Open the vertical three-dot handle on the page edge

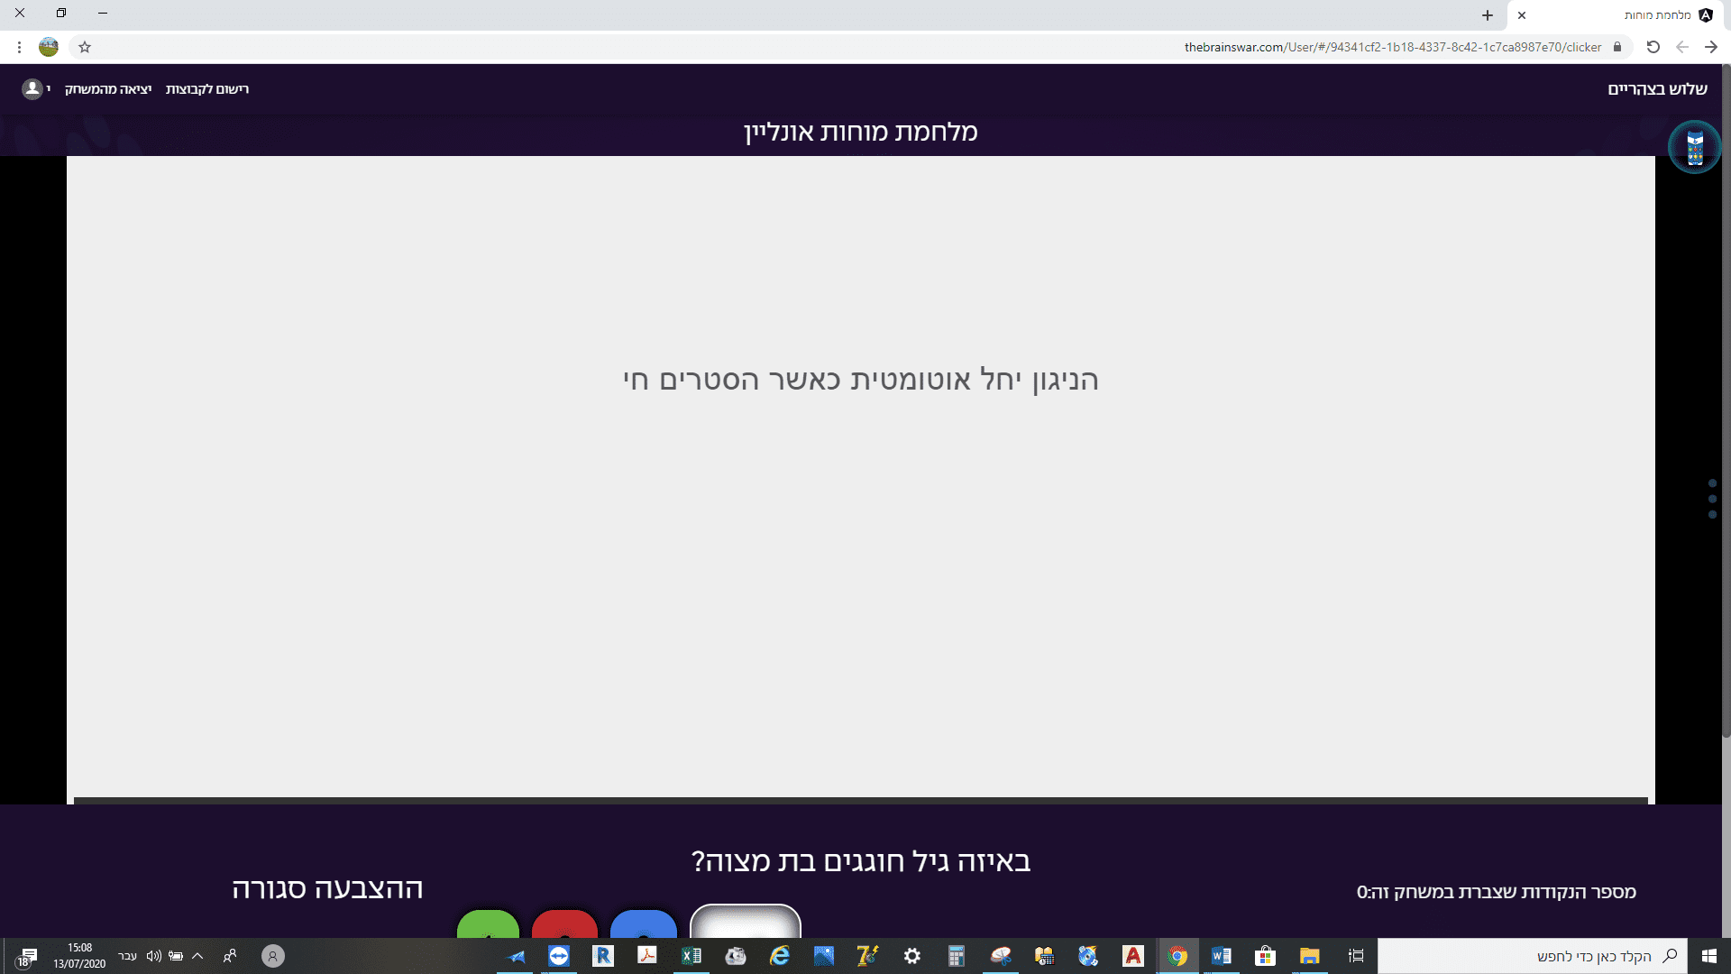click(x=1711, y=499)
